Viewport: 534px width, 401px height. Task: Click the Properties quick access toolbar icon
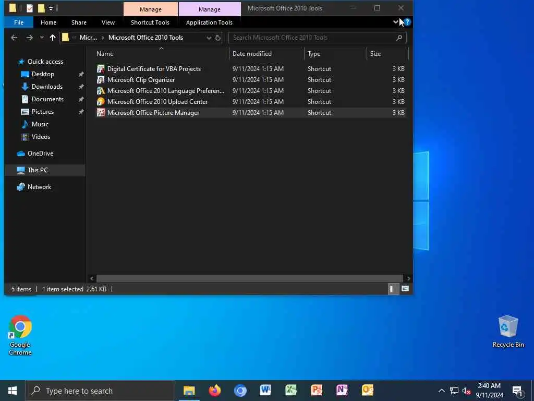pyautogui.click(x=30, y=8)
